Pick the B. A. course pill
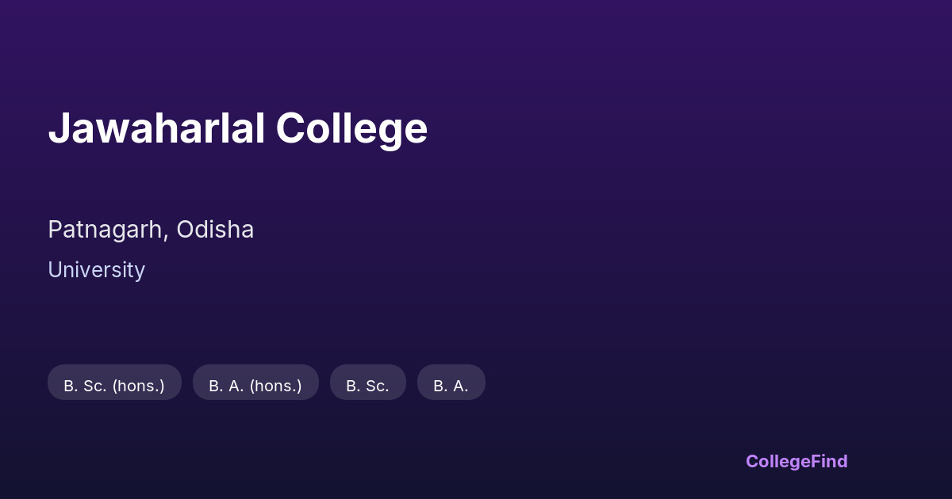 pos(451,386)
